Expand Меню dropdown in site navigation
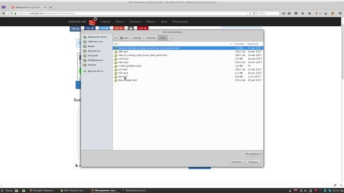The height and width of the screenshot is (193, 344). click(151, 21)
